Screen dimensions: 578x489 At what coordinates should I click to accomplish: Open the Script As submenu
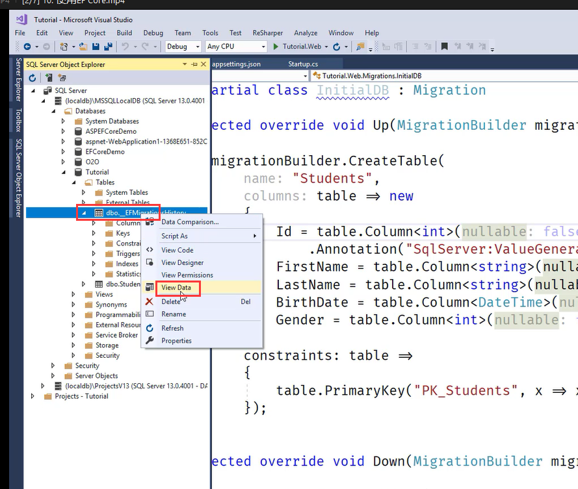(x=202, y=236)
